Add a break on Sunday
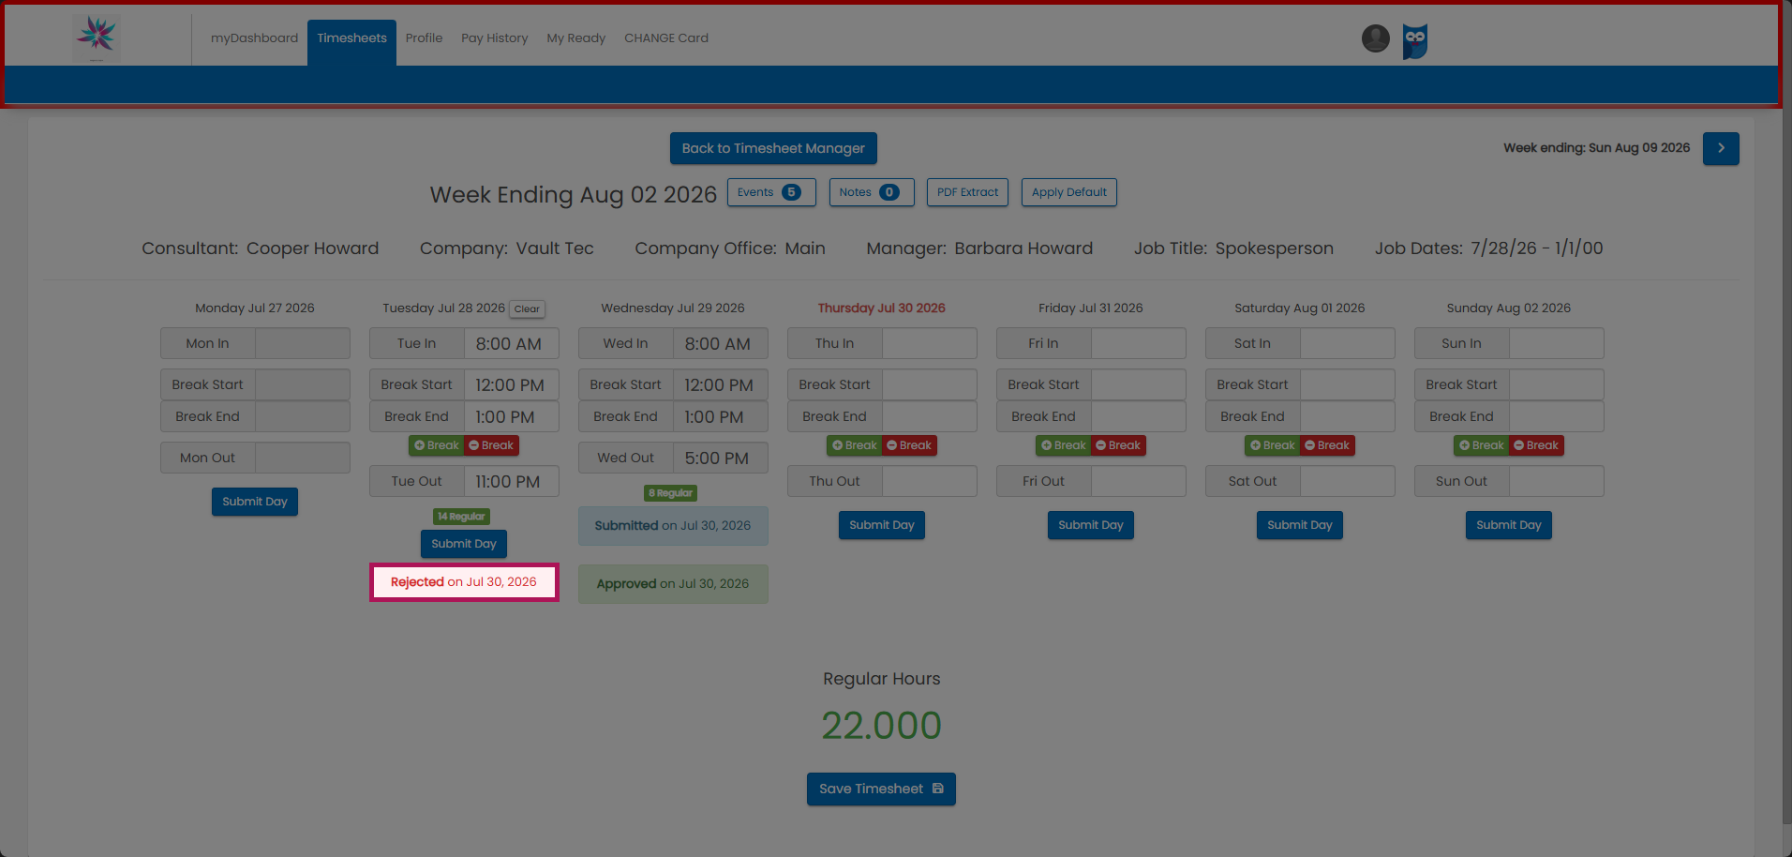 [x=1482, y=445]
